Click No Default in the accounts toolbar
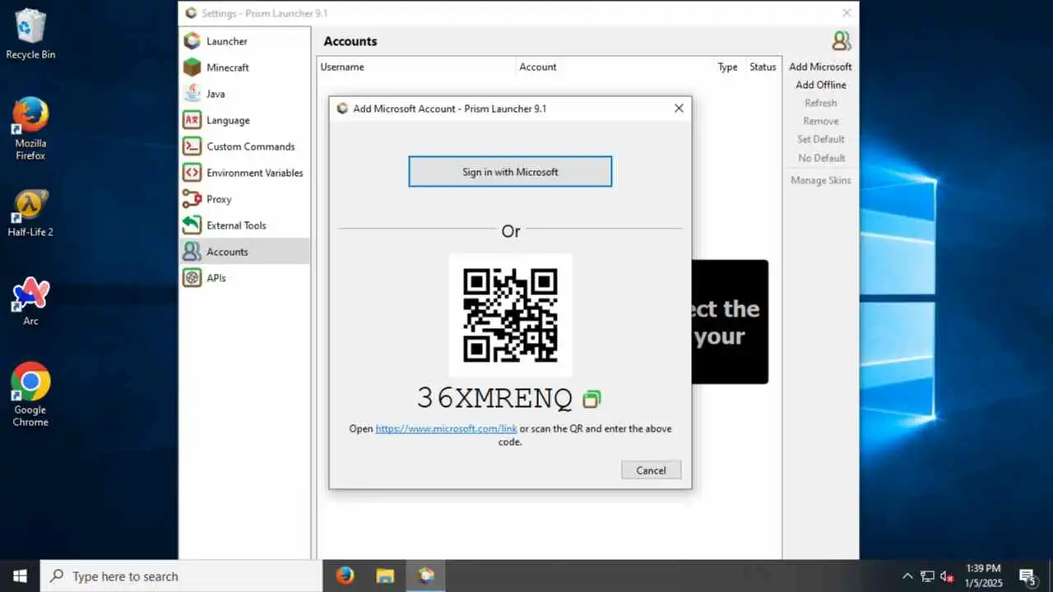The width and height of the screenshot is (1053, 592). tap(820, 158)
